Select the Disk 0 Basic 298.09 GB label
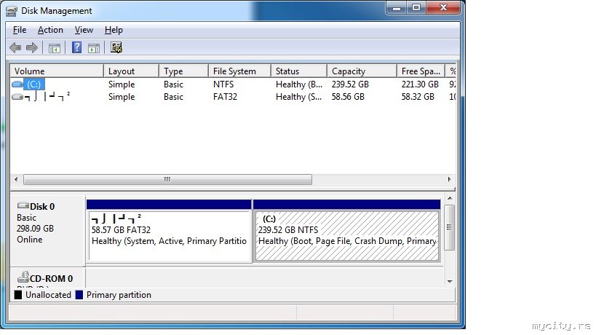The image size is (596, 335). pyautogui.click(x=47, y=230)
